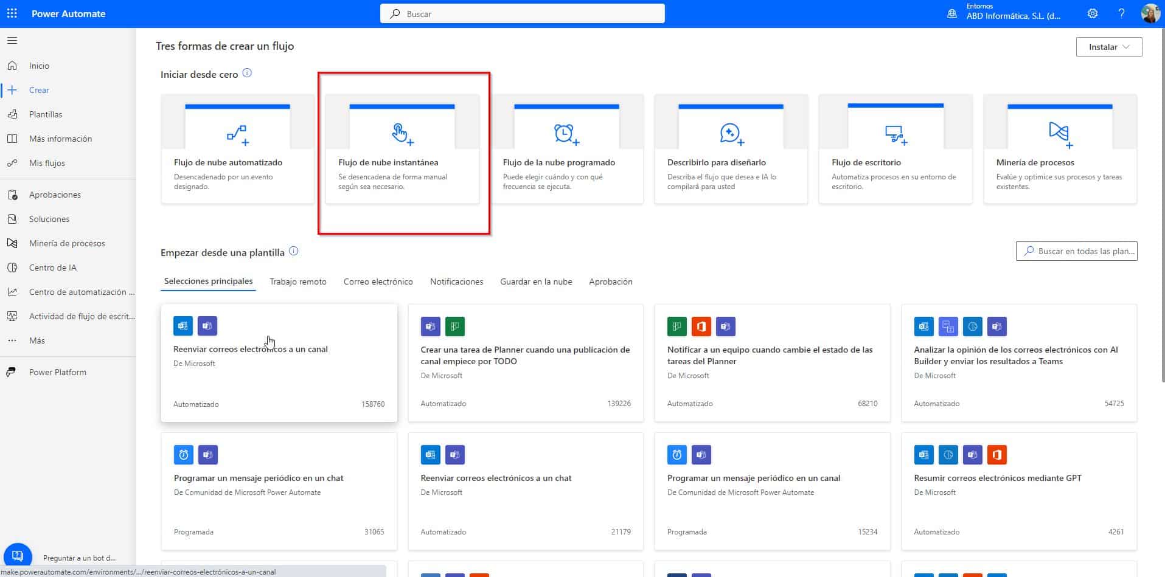Open the app launcher waffle icon
Screen dimensions: 1165x577
tap(12, 13)
